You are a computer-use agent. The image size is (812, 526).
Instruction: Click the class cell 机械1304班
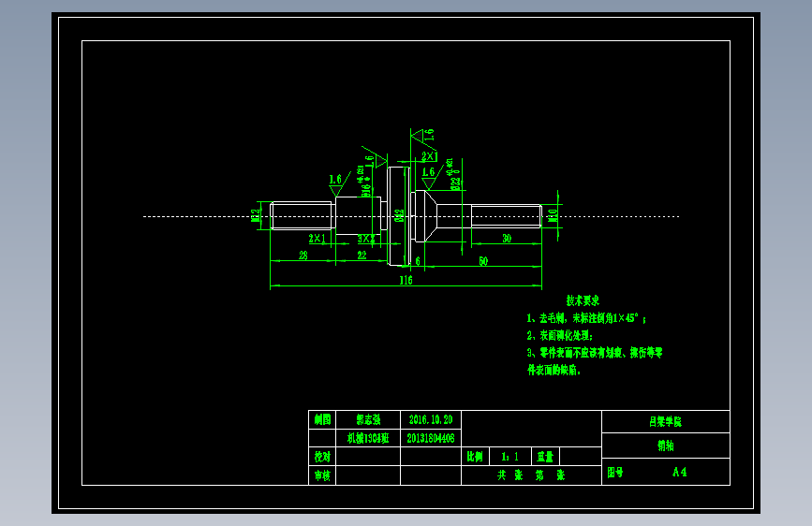coord(368,439)
